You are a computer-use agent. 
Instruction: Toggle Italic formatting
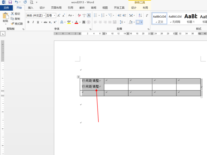33,22
